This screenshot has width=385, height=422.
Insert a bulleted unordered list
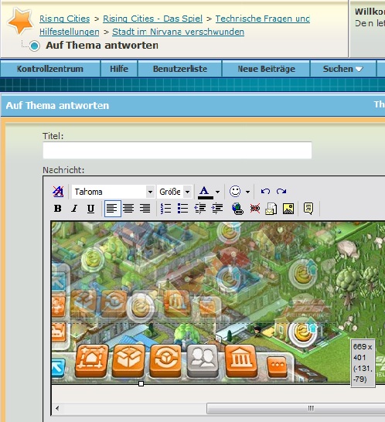[x=182, y=209]
